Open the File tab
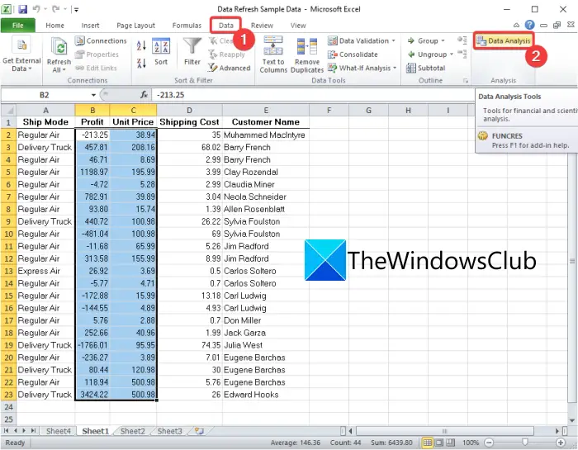The width and height of the screenshot is (578, 450). (x=17, y=25)
